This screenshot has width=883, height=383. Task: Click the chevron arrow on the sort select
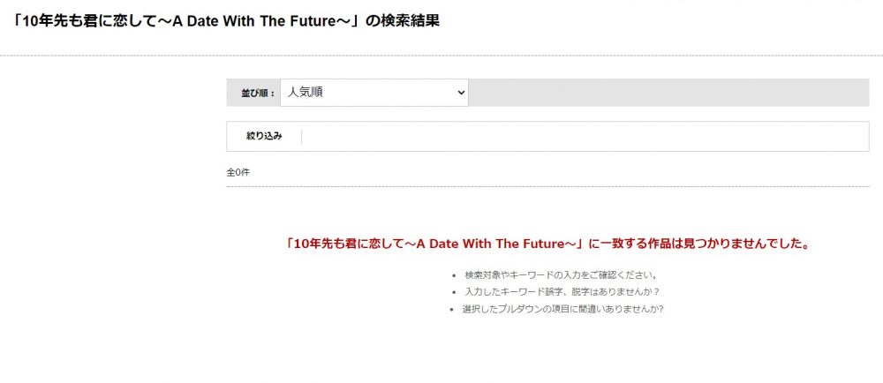[461, 93]
